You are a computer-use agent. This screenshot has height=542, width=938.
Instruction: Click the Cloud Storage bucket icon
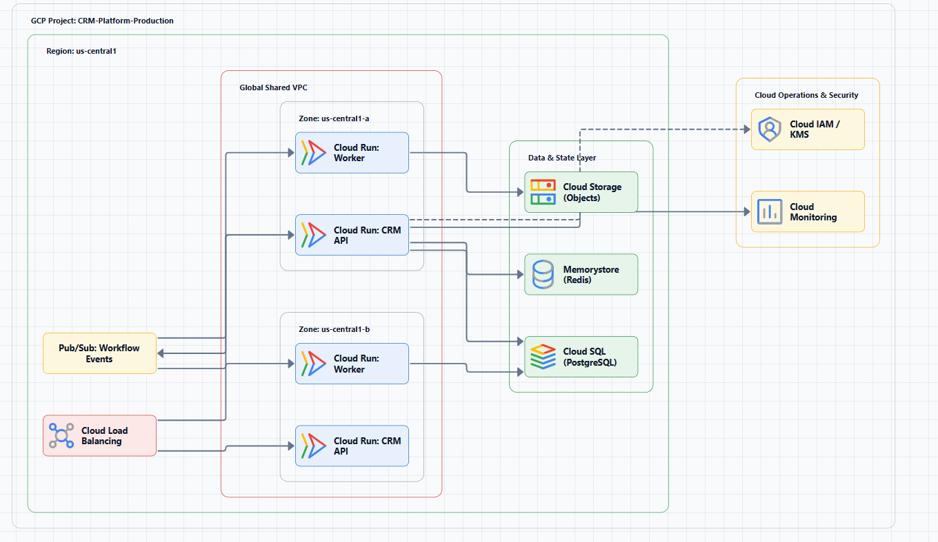tap(543, 192)
